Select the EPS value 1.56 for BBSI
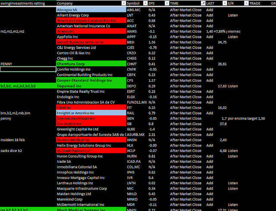This screenshot has height=211, width=276. (x=159, y=42)
